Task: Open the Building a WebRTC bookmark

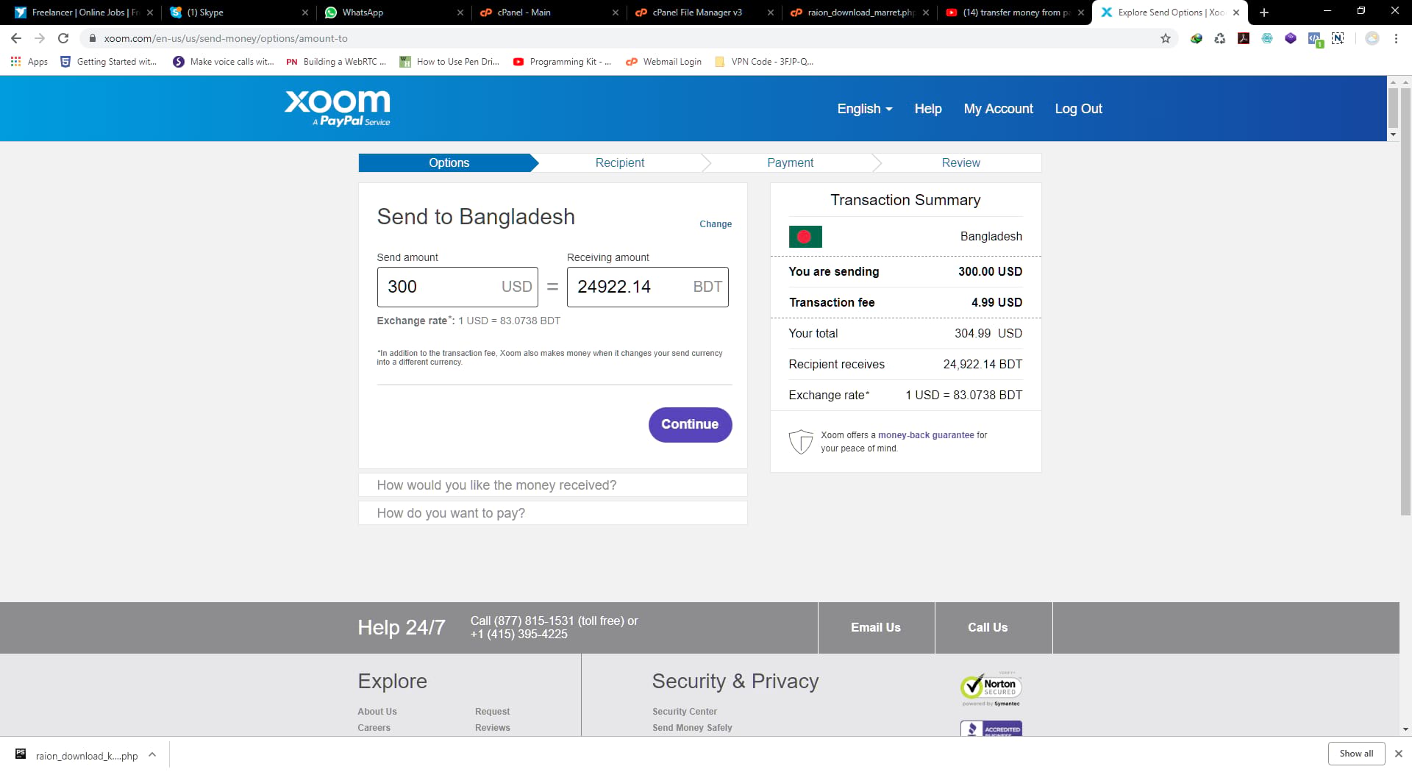Action: [336, 62]
